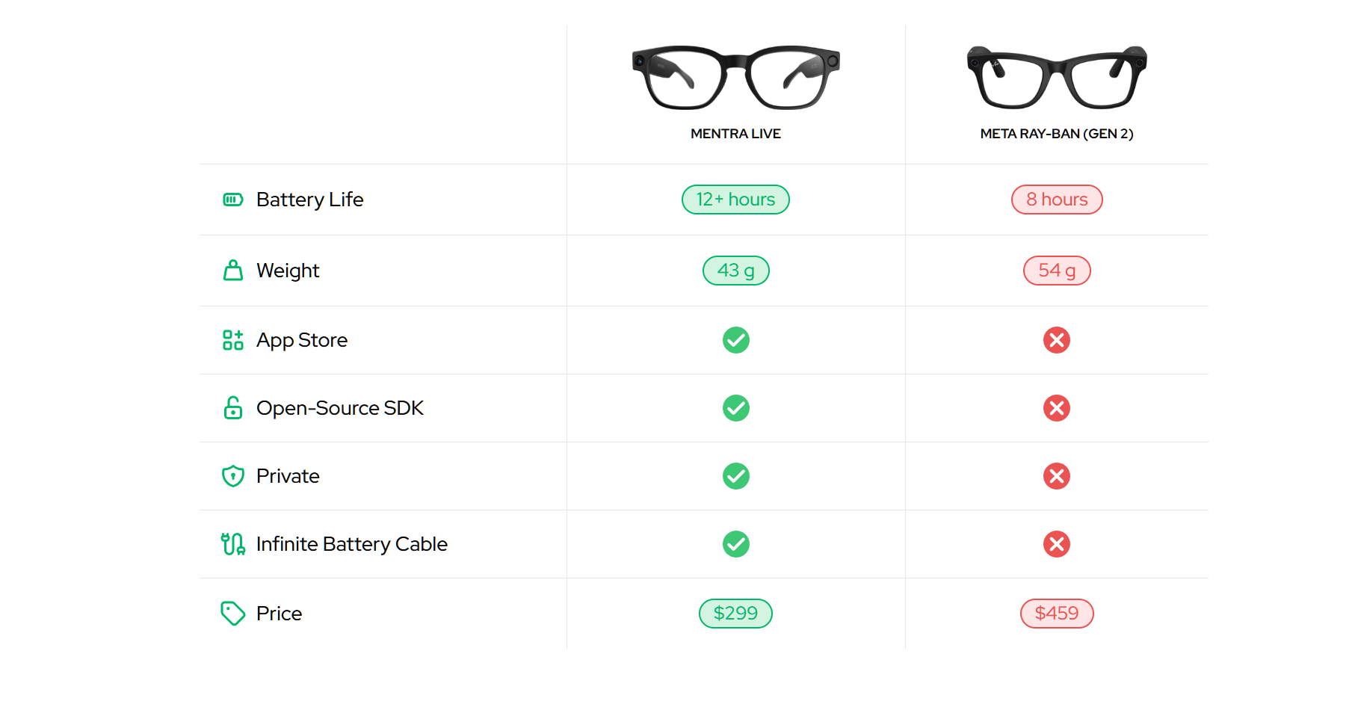Click the App Store grid icon
This screenshot has width=1361, height=701.
coord(233,340)
